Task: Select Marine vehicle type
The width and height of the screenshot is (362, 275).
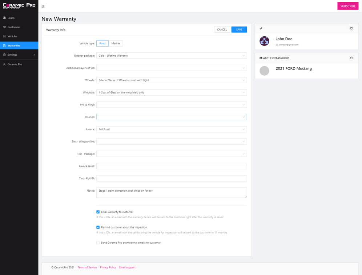Action: (x=116, y=43)
